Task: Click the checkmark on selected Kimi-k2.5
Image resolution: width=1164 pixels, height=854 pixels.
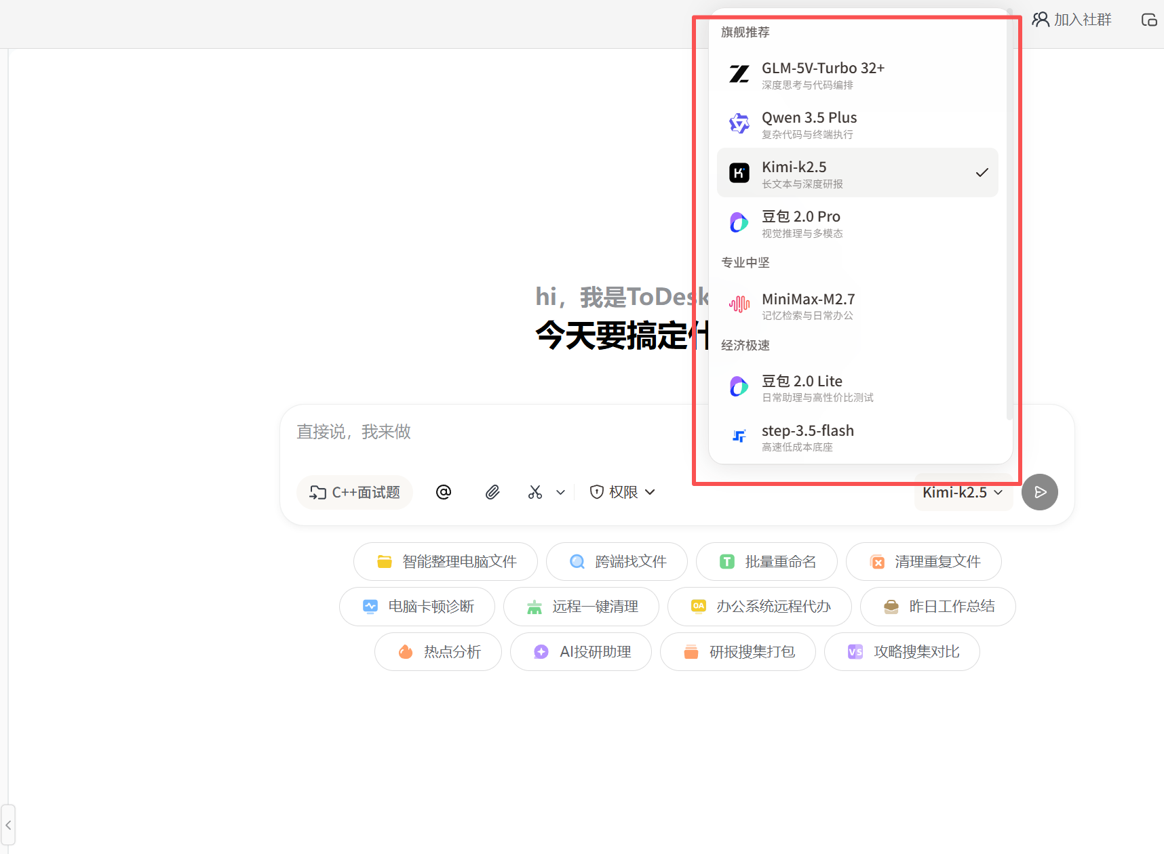Action: tap(982, 173)
